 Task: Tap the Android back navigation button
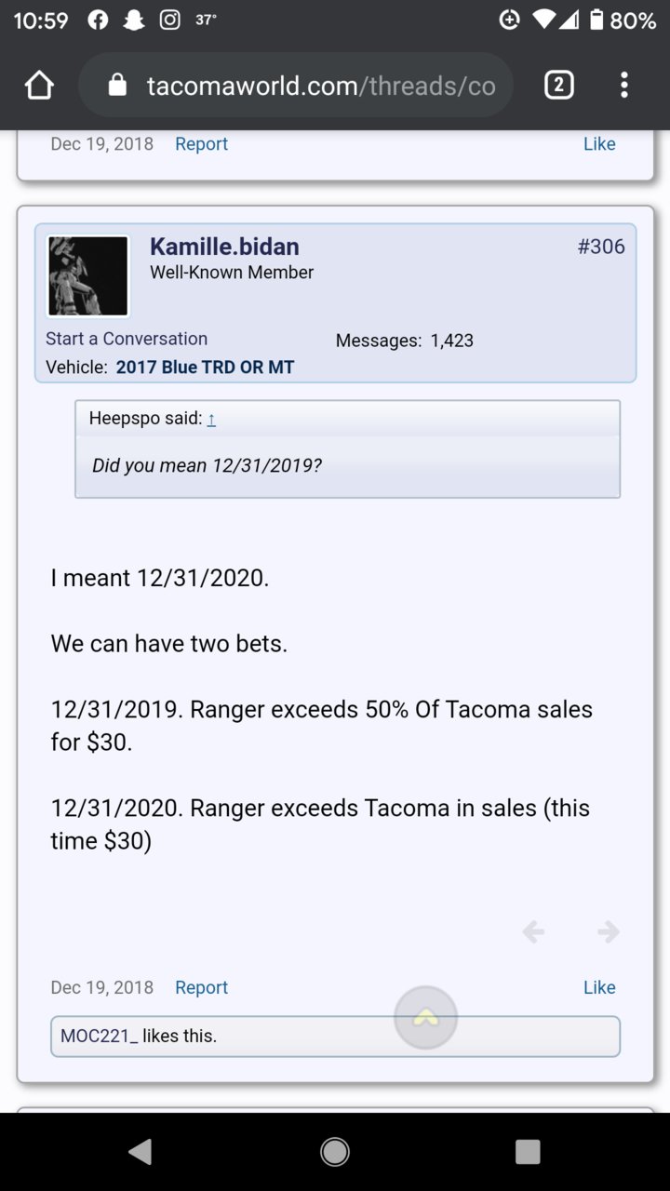point(141,1152)
